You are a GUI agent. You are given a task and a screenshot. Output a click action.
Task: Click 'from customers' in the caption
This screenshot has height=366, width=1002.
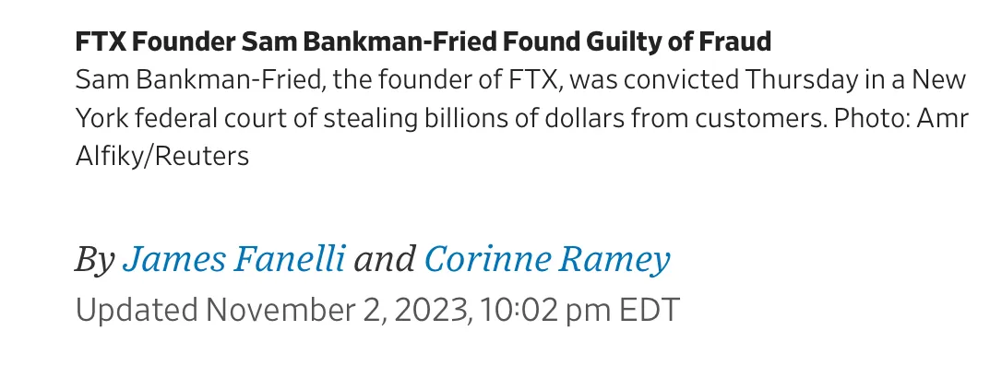point(725,119)
